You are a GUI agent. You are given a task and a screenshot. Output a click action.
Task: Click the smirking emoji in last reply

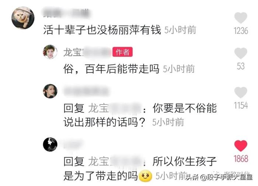click(145, 176)
